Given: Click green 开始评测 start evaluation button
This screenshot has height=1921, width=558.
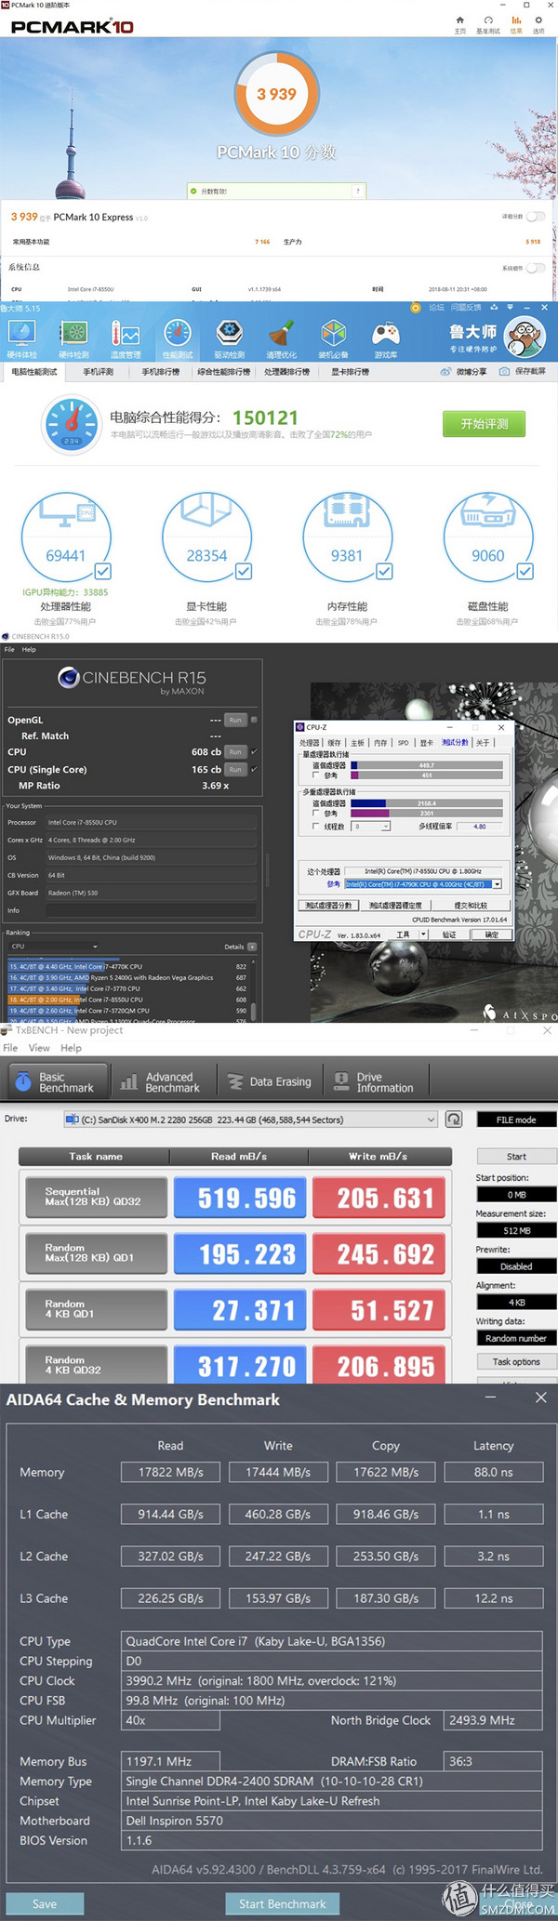Looking at the screenshot, I should click(484, 424).
